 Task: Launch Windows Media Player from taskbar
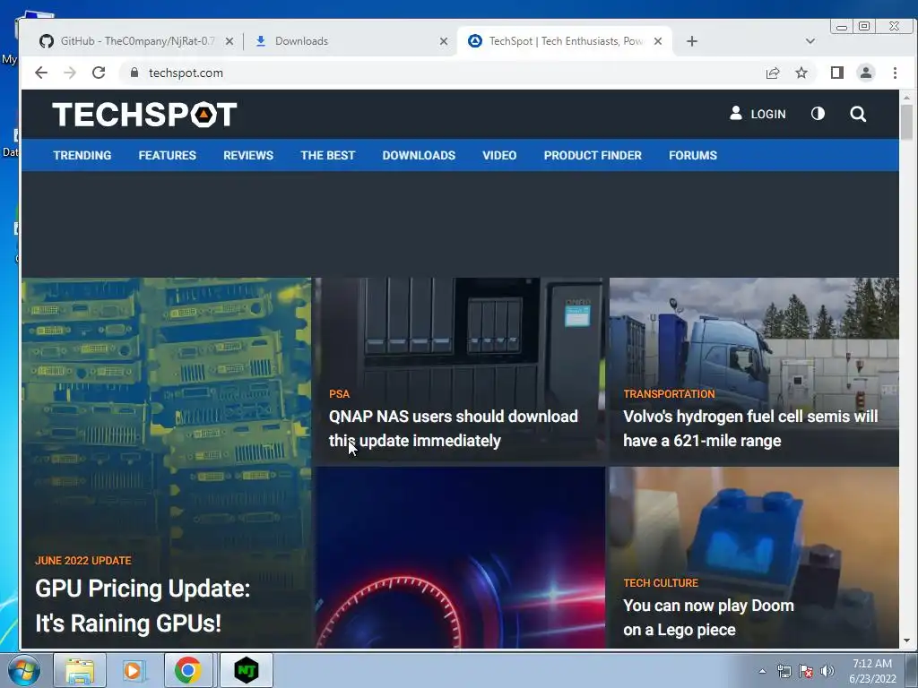pos(134,670)
